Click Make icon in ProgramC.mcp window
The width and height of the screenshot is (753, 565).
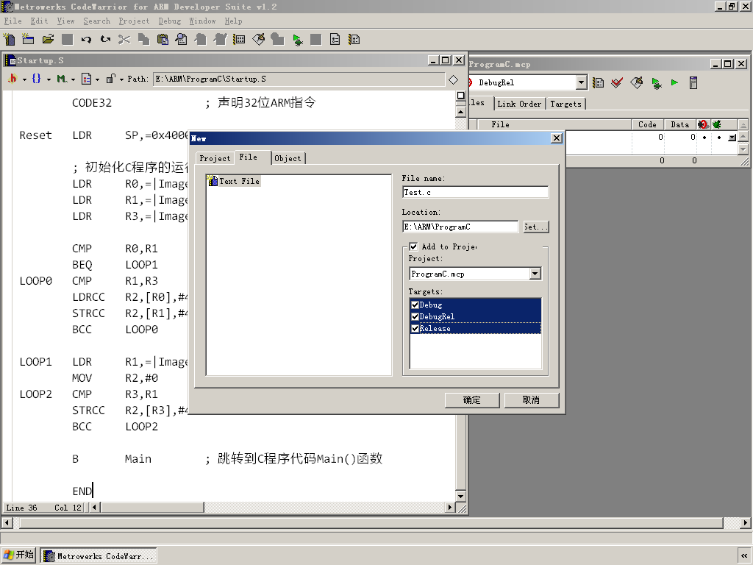pyautogui.click(x=637, y=82)
